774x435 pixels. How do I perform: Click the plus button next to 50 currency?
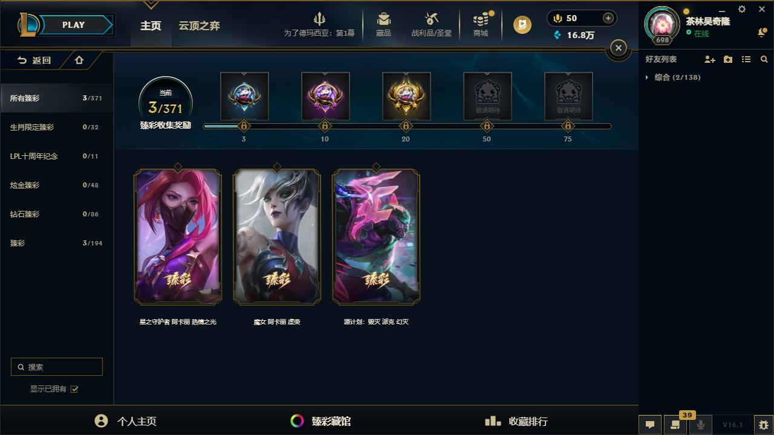pyautogui.click(x=608, y=18)
